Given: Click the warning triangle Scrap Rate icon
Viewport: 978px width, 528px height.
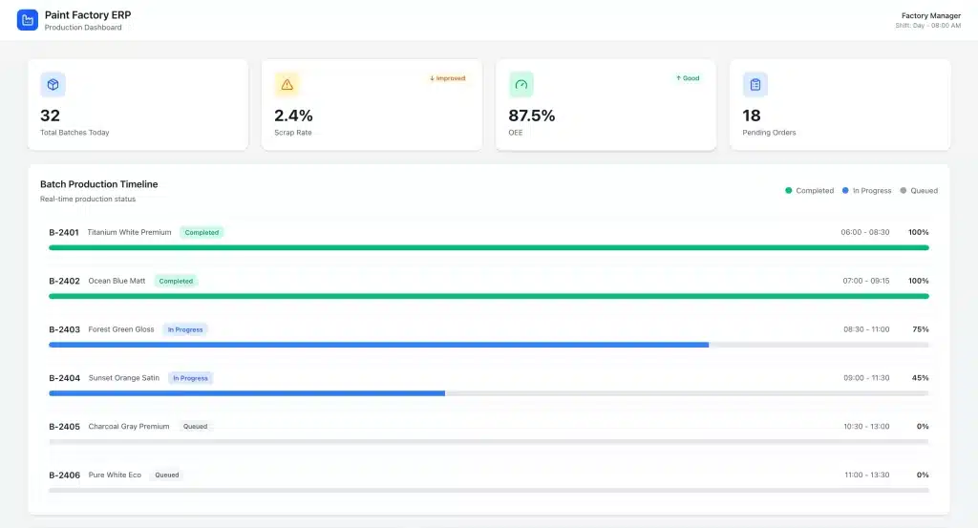Looking at the screenshot, I should 287,85.
